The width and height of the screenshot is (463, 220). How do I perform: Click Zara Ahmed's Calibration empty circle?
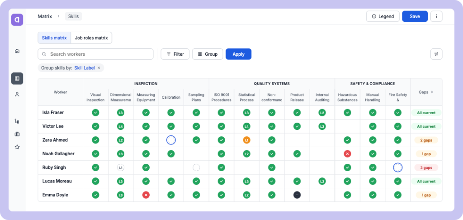tap(171, 140)
